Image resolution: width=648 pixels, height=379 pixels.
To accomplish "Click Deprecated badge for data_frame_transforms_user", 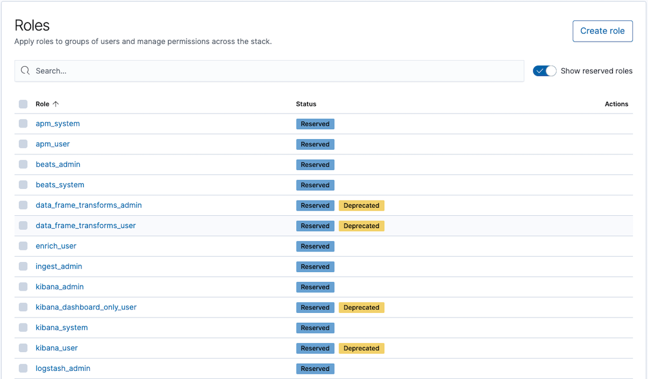I will [x=361, y=226].
